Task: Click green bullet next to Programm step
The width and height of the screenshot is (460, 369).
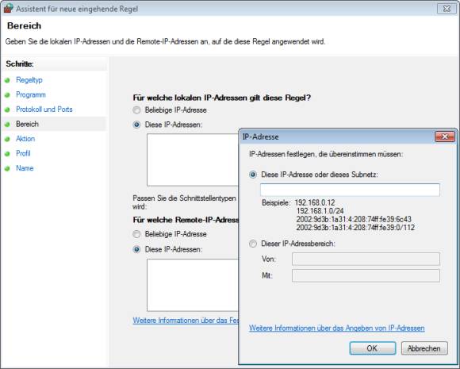Action: tap(8, 94)
